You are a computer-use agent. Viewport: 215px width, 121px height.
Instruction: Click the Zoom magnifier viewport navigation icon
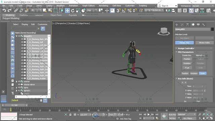point(200,114)
